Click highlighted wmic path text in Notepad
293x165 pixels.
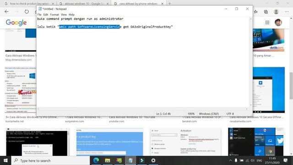(89, 27)
